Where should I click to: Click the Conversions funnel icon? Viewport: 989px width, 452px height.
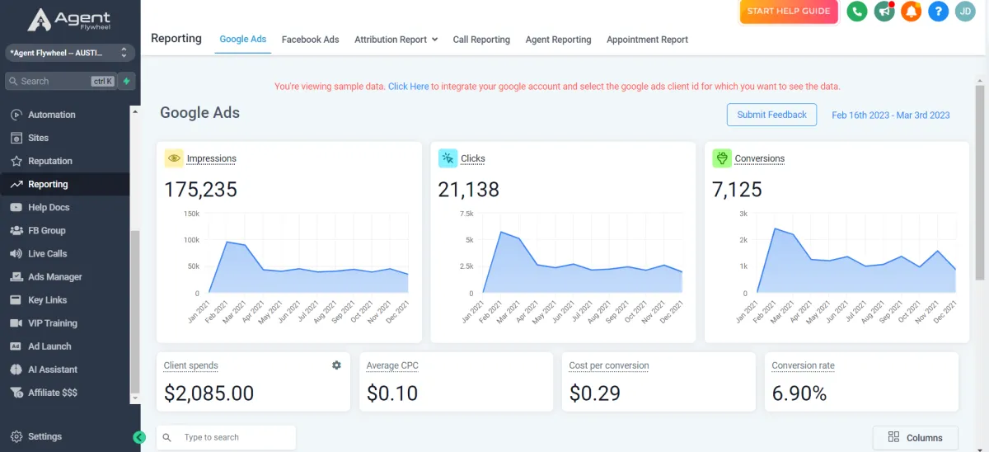721,158
